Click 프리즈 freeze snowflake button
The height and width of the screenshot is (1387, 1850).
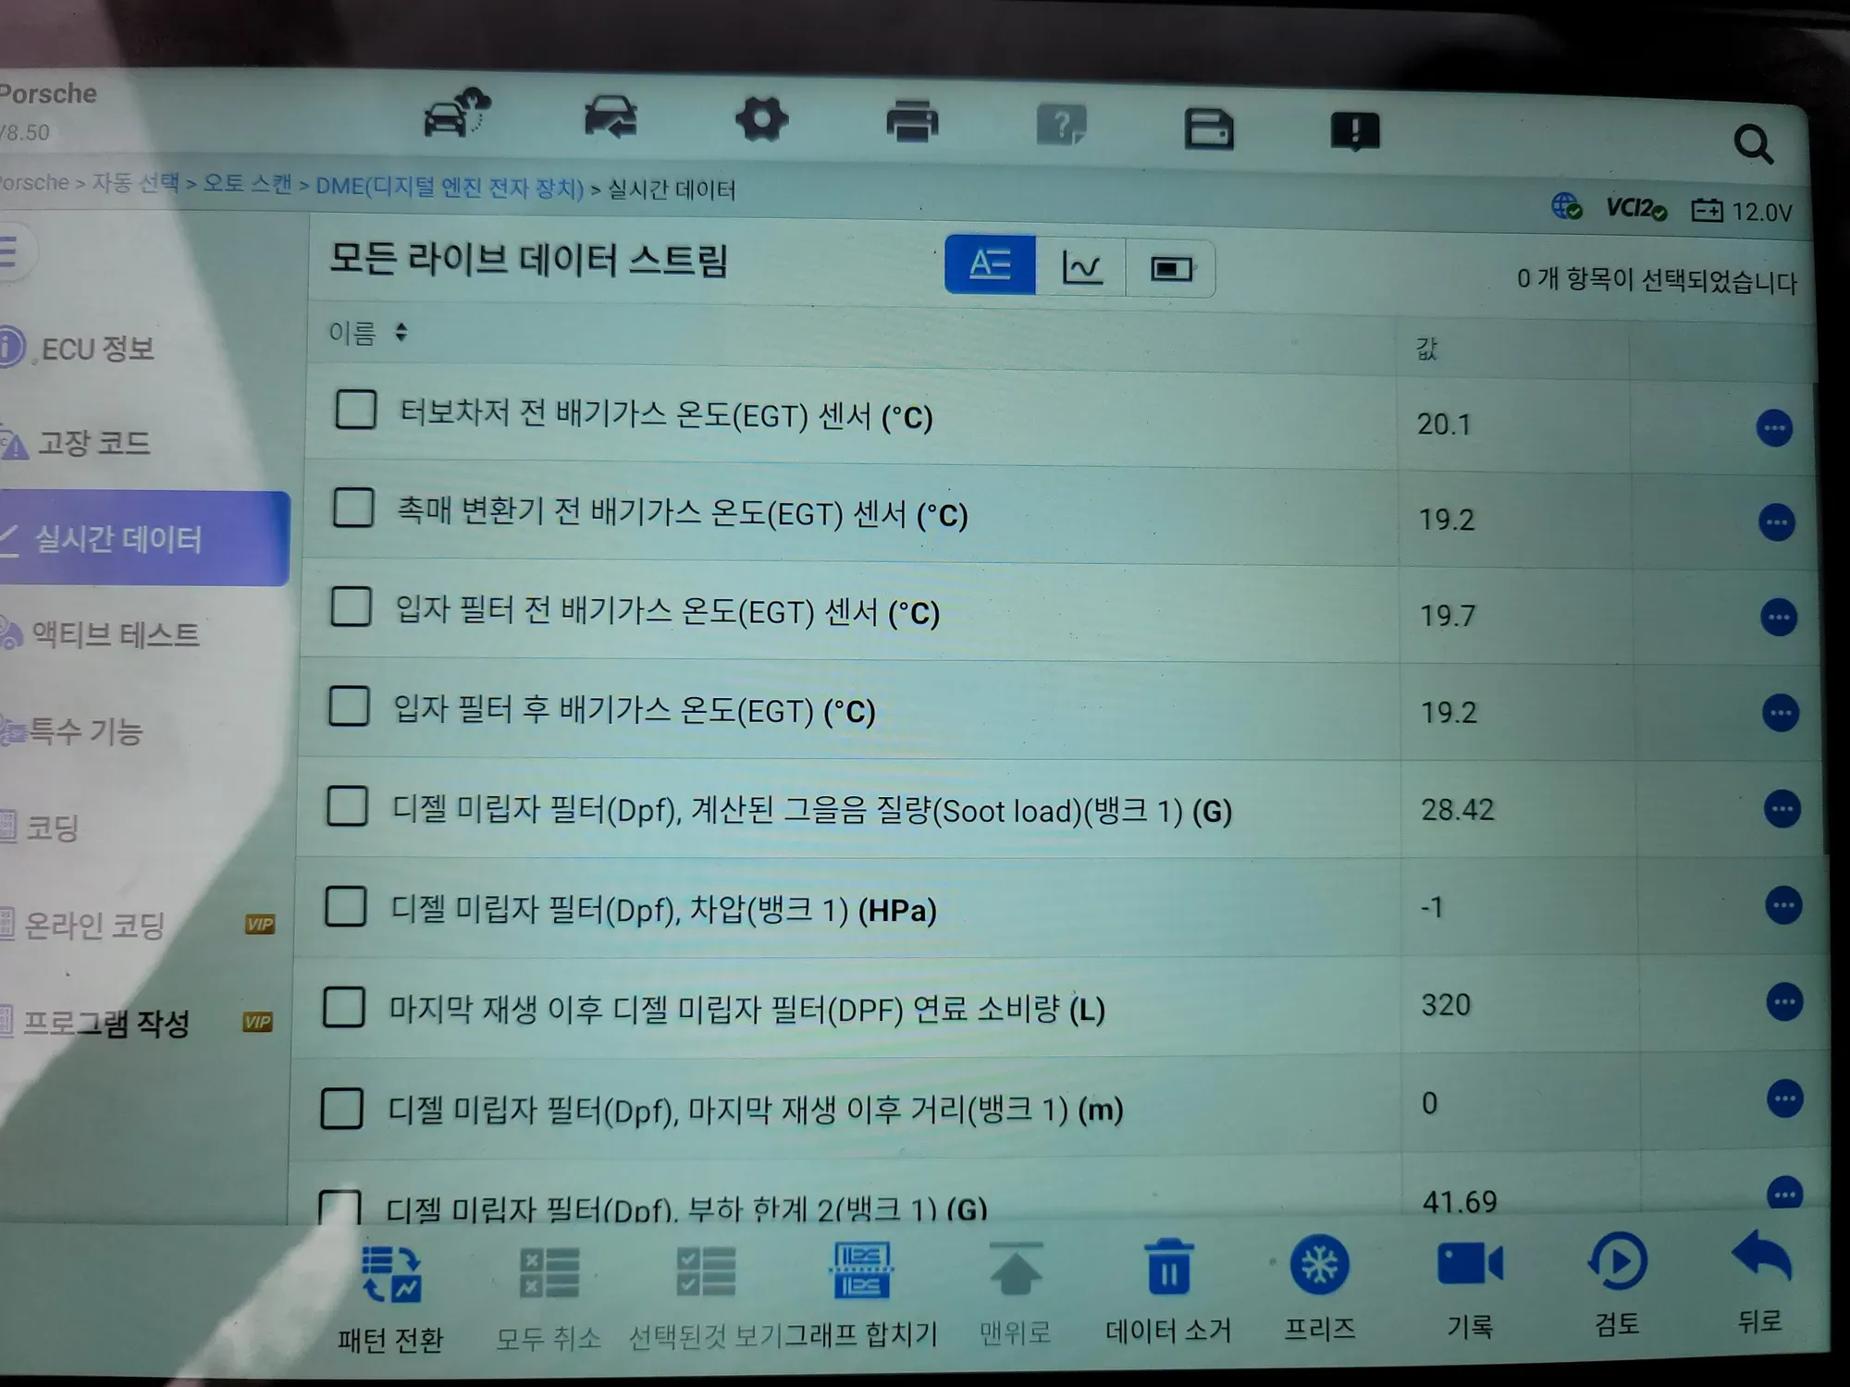coord(1320,1288)
